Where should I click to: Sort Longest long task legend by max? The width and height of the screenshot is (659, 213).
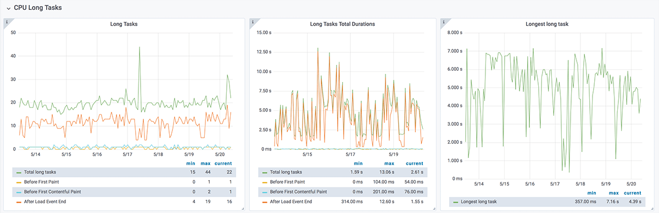(x=613, y=193)
